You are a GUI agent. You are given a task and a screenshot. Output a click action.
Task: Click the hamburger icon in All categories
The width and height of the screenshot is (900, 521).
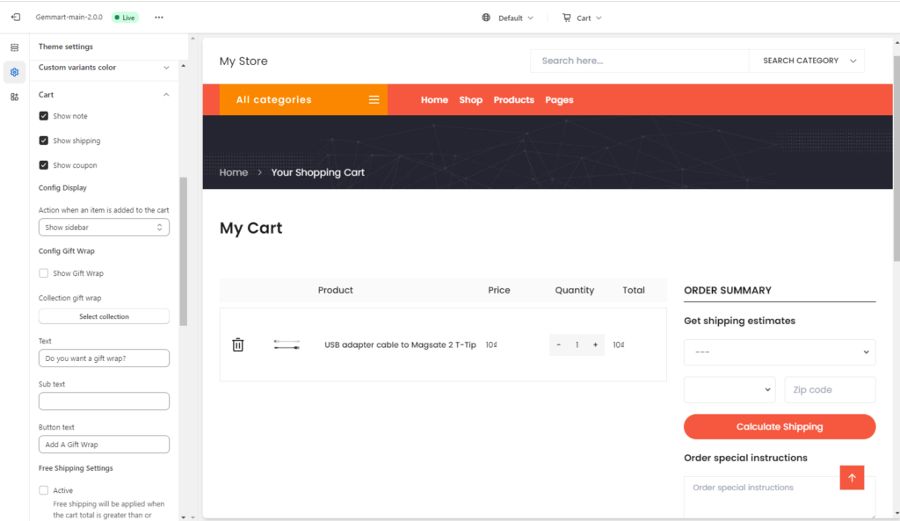[374, 100]
